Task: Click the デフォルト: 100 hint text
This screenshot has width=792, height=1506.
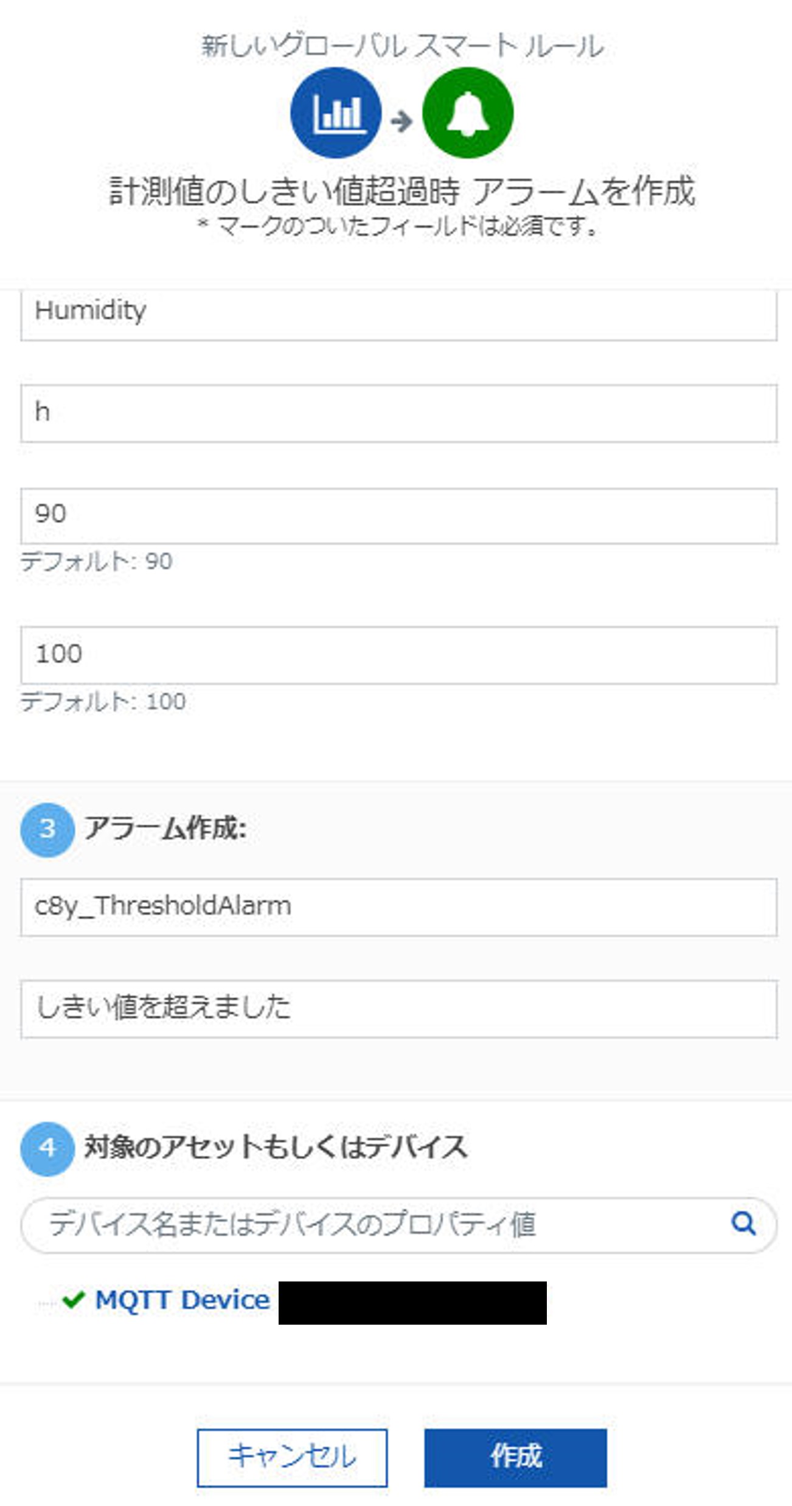Action: (103, 702)
